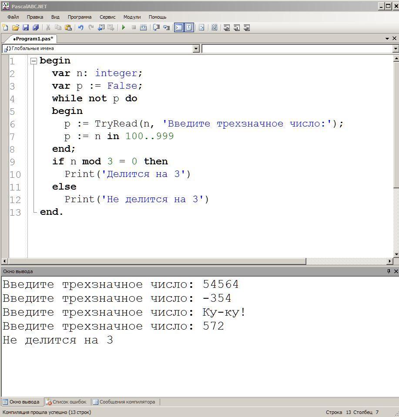The image size is (399, 417).
Task: Run the program with green arrow
Action: pyautogui.click(x=124, y=27)
